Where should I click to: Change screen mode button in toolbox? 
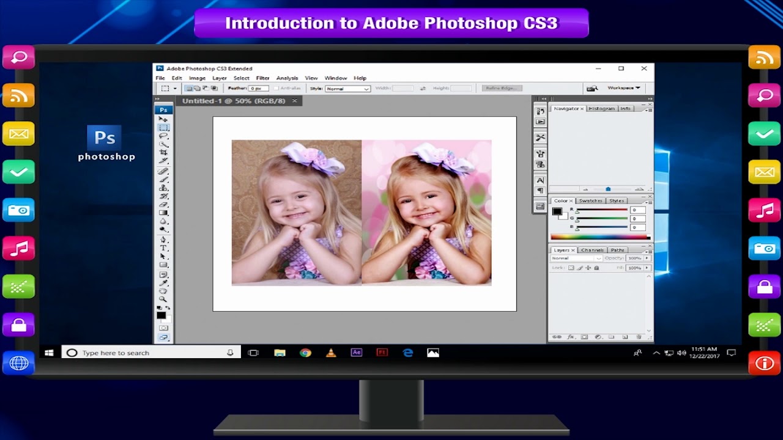click(163, 337)
